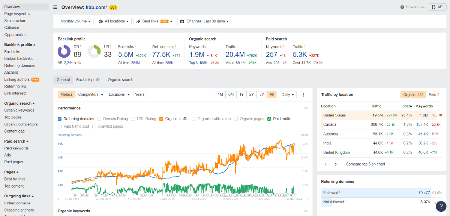Set the chart range to 6M
Viewport: 450px width, 216px height.
[x=231, y=95]
